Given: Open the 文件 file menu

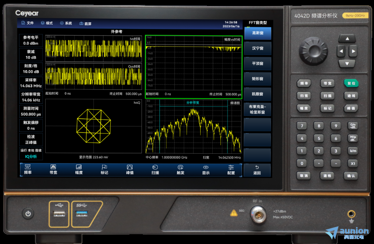Looking at the screenshot, I should pyautogui.click(x=27, y=23).
